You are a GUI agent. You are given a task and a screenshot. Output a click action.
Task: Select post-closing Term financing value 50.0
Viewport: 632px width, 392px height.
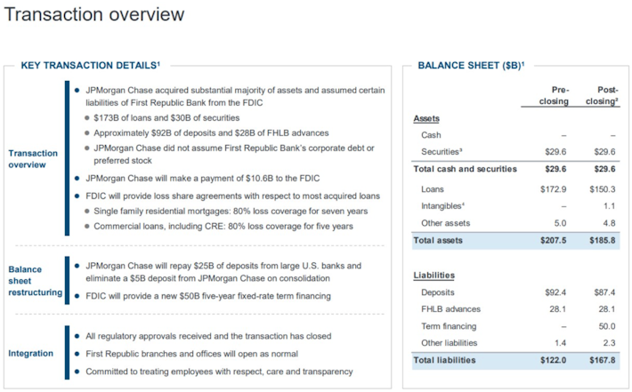click(607, 326)
